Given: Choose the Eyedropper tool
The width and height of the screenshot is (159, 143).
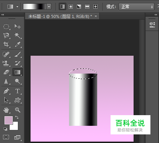Looking at the screenshot, I should (18, 44).
